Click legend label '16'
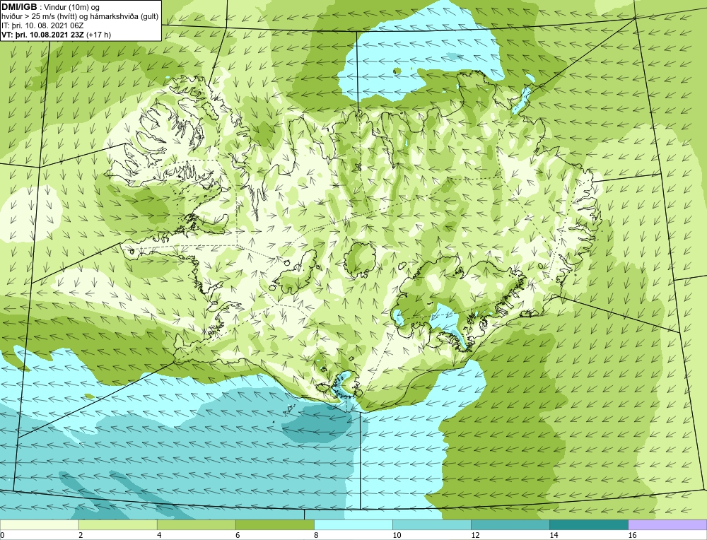Image resolution: width=707 pixels, height=540 pixels. 632,535
